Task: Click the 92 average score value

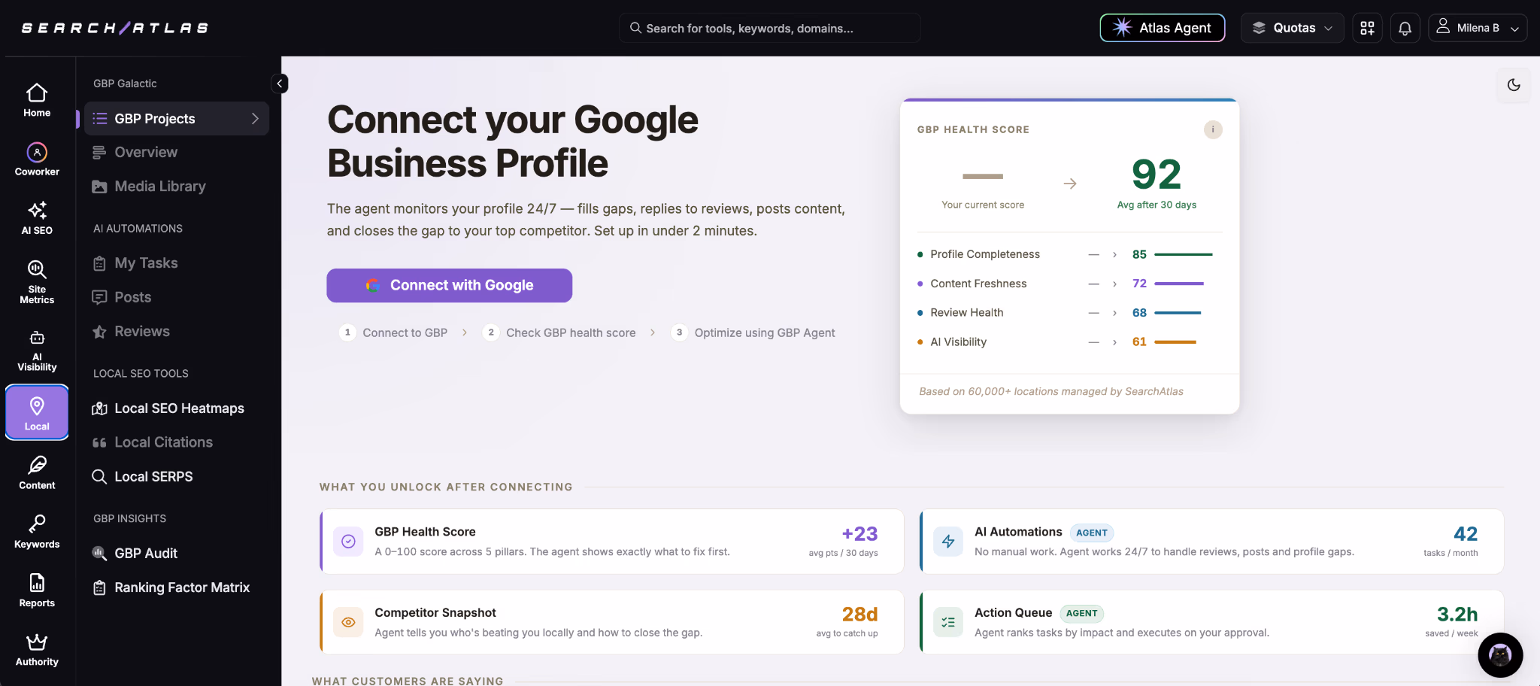Action: point(1157,175)
